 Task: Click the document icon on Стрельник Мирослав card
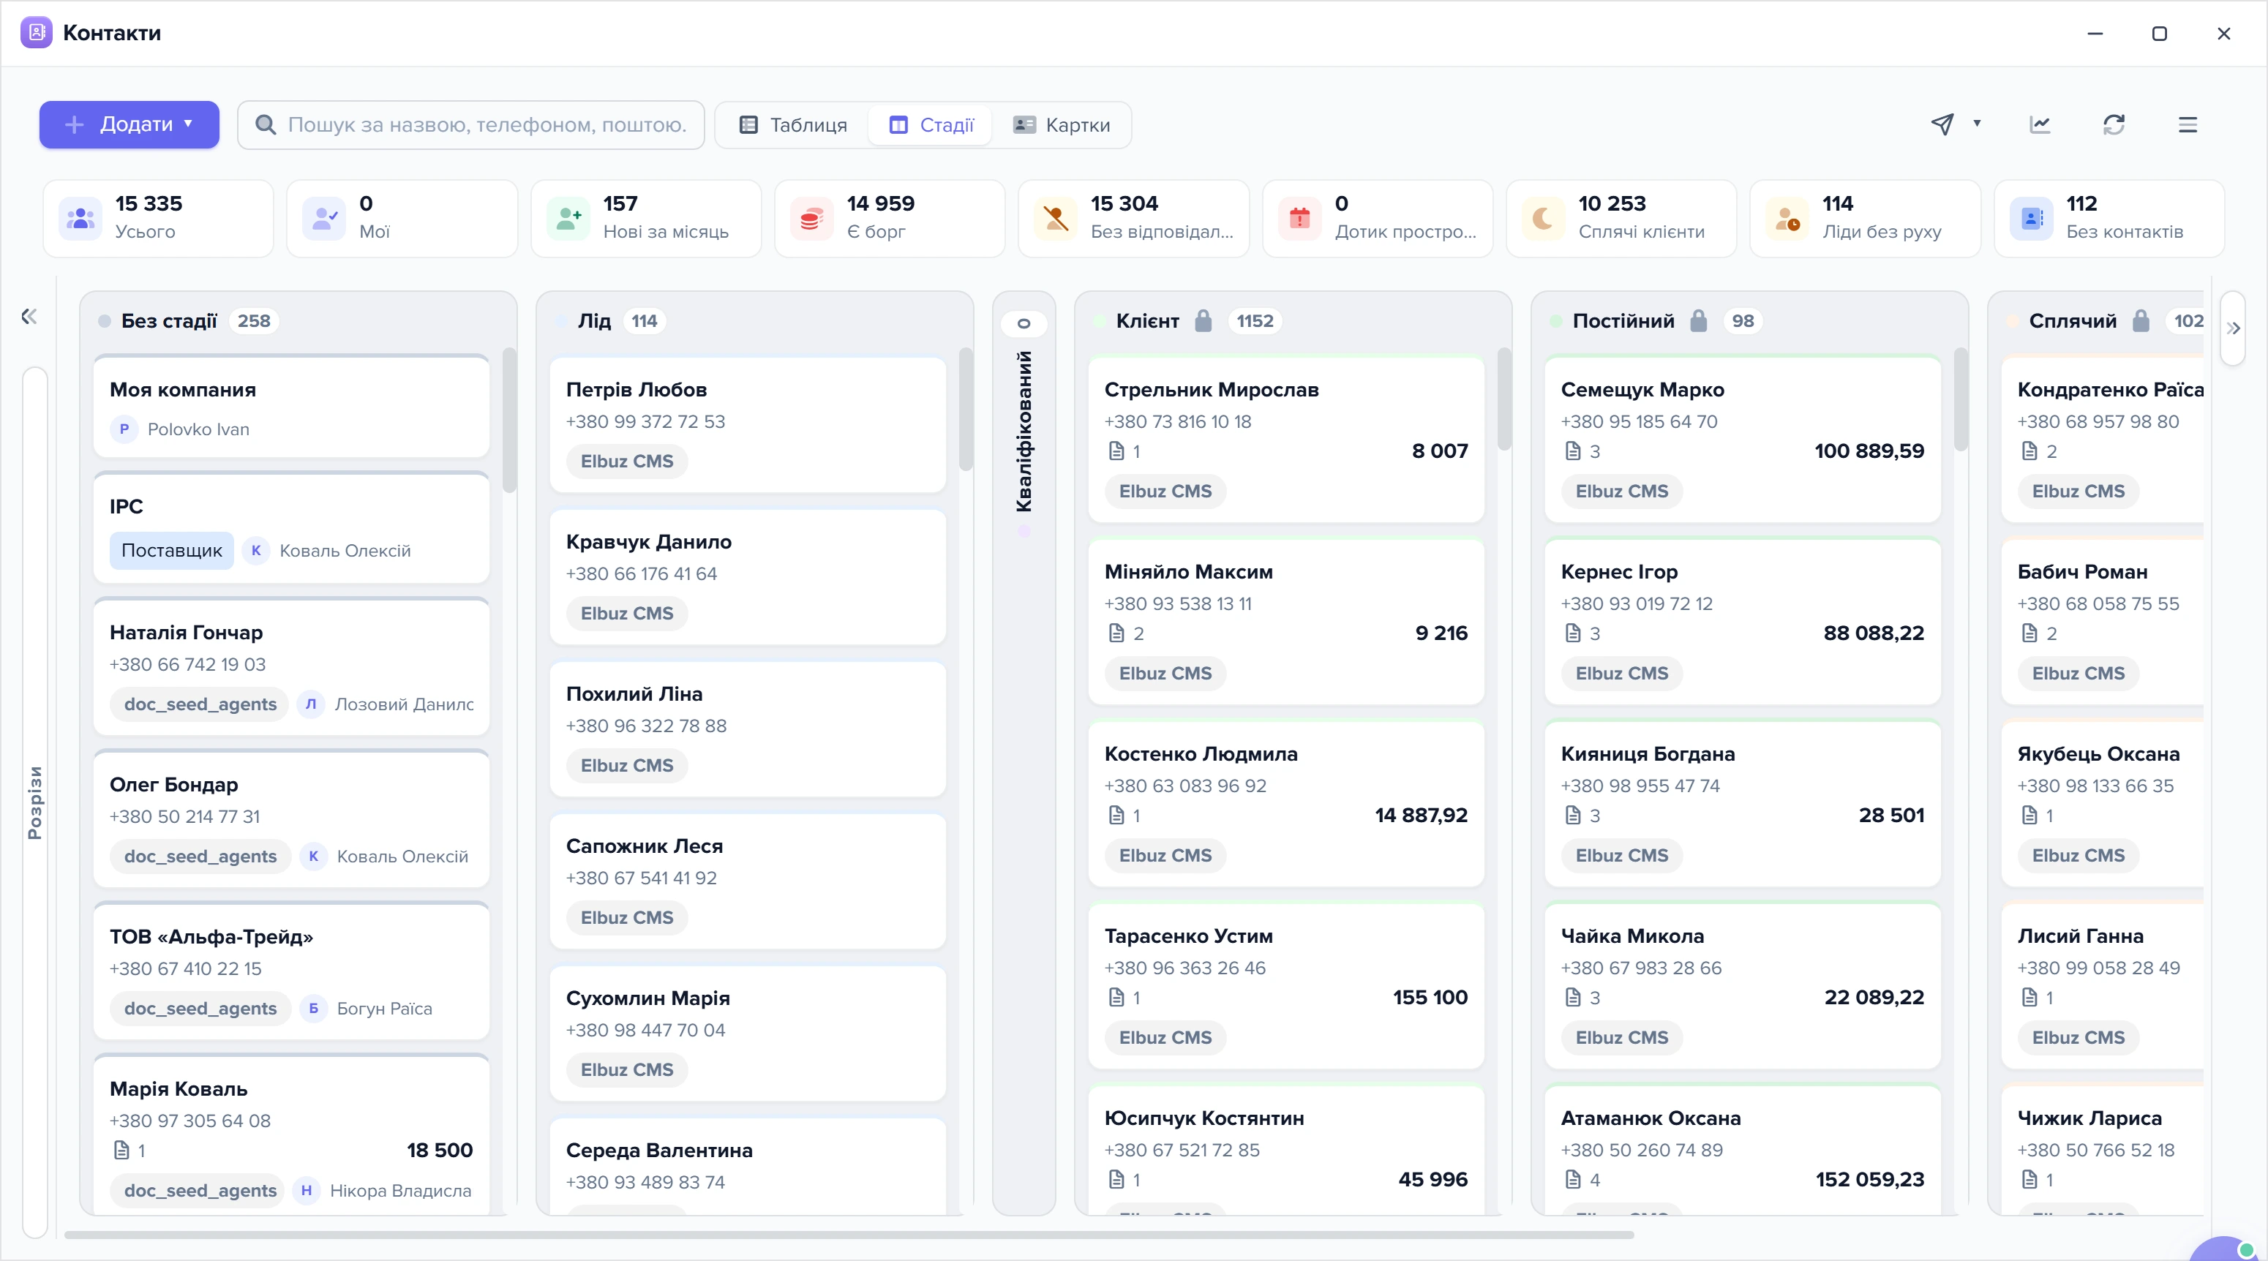click(x=1116, y=451)
